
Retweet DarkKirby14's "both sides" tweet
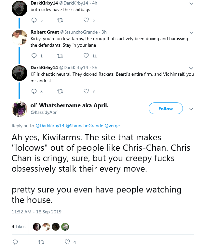click(x=60, y=20)
